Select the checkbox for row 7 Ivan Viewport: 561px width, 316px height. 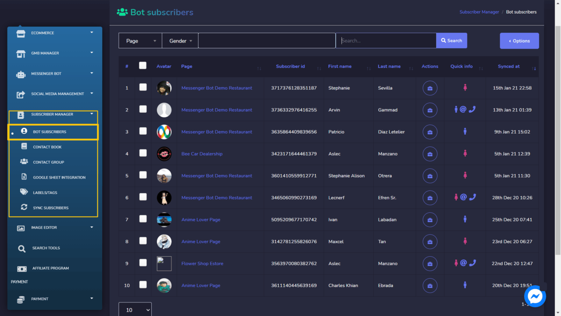[x=143, y=219]
